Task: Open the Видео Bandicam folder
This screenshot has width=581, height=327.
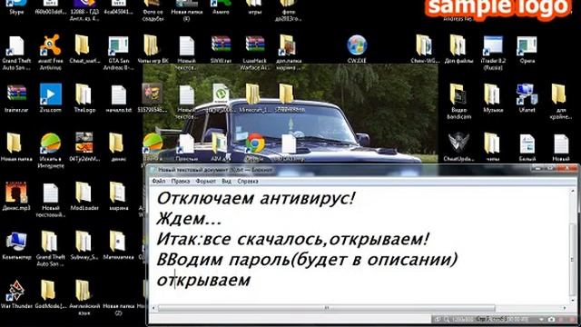Action: point(458,94)
